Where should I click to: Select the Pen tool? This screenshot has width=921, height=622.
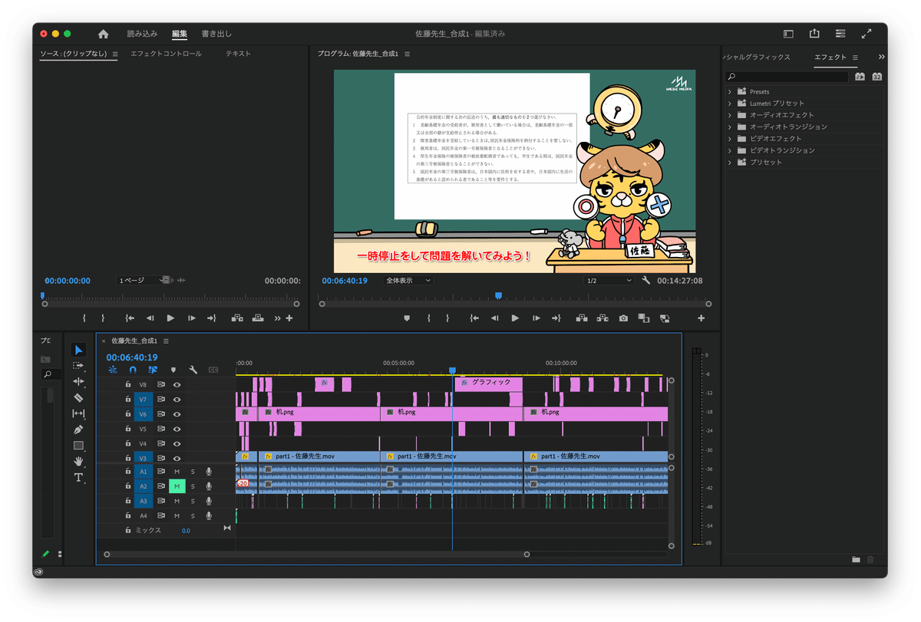coord(78,429)
